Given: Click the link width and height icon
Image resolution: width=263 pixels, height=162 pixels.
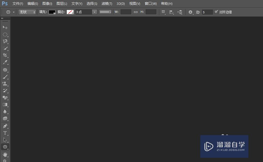Looking at the screenshot, I should (x=136, y=12).
